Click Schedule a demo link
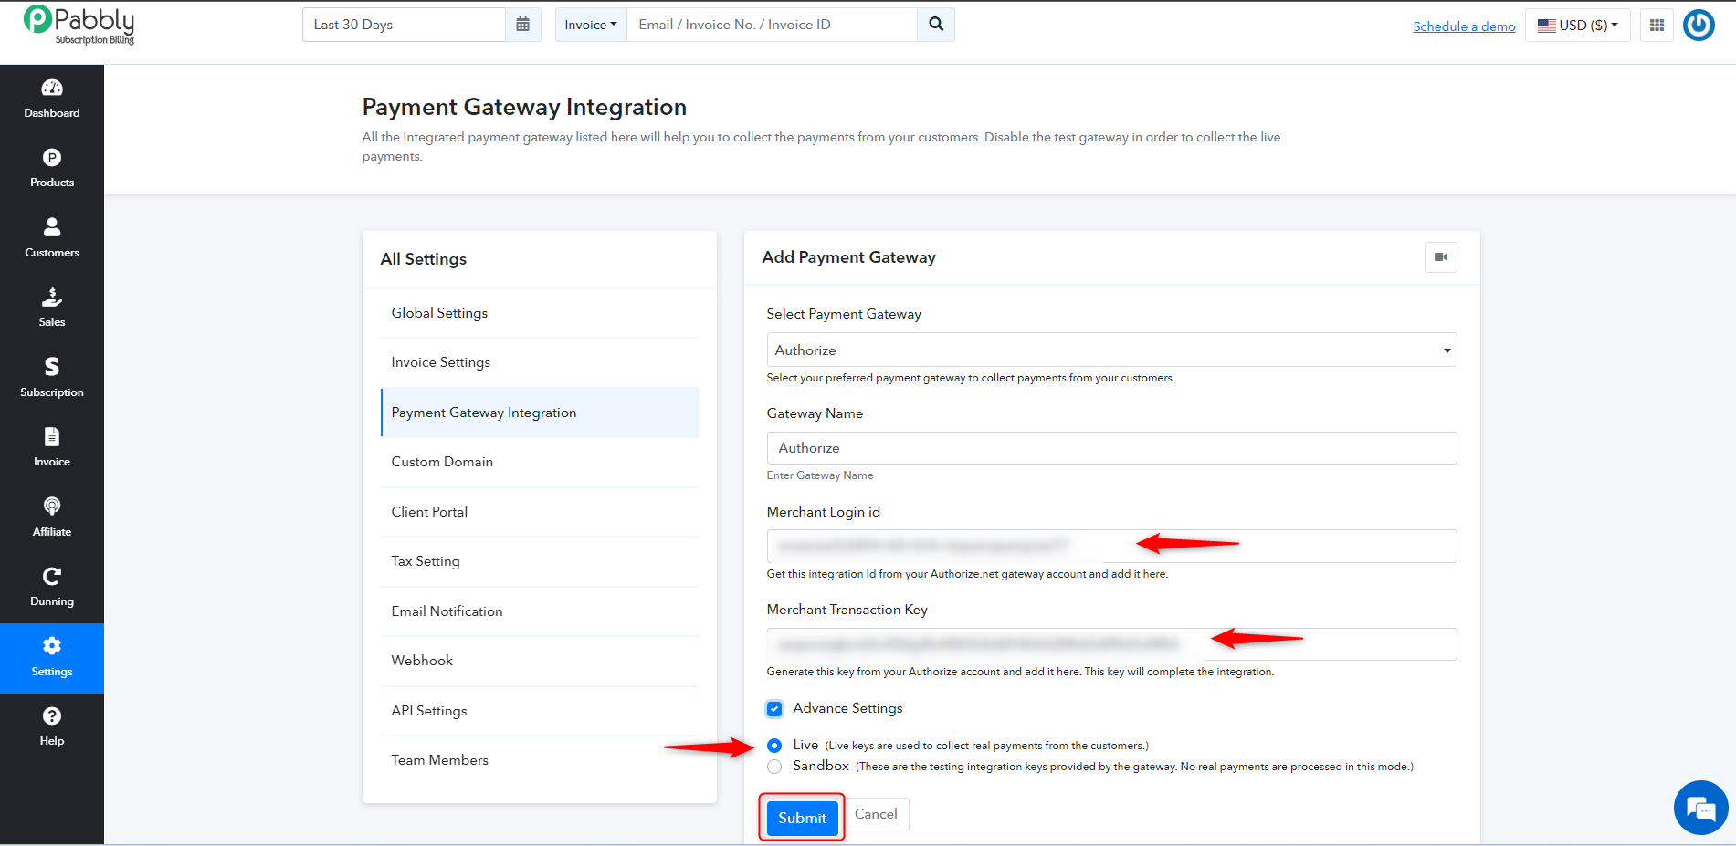 point(1464,26)
